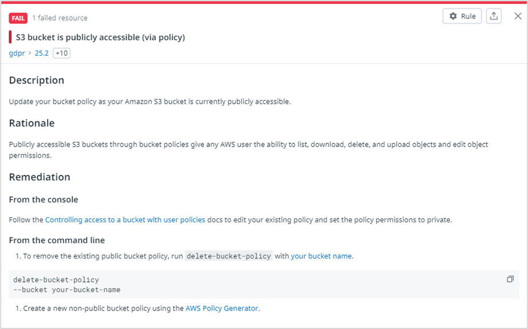
Task: Click the share/export icon button
Action: [493, 16]
